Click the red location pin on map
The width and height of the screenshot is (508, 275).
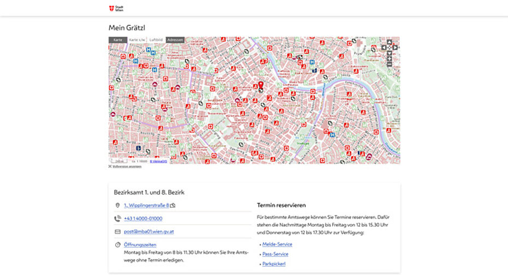coord(261,85)
